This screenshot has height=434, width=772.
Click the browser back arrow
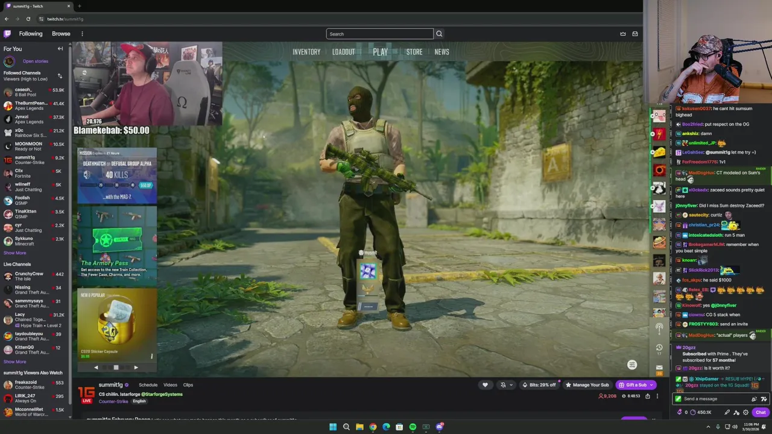pyautogui.click(x=7, y=19)
